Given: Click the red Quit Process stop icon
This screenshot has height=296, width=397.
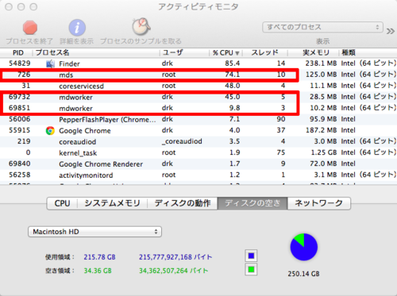Looking at the screenshot, I should click(30, 28).
